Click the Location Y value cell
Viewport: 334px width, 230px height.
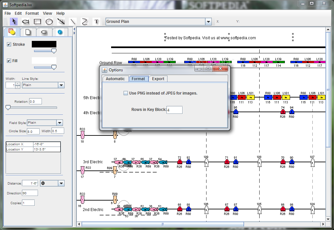pos(47,150)
